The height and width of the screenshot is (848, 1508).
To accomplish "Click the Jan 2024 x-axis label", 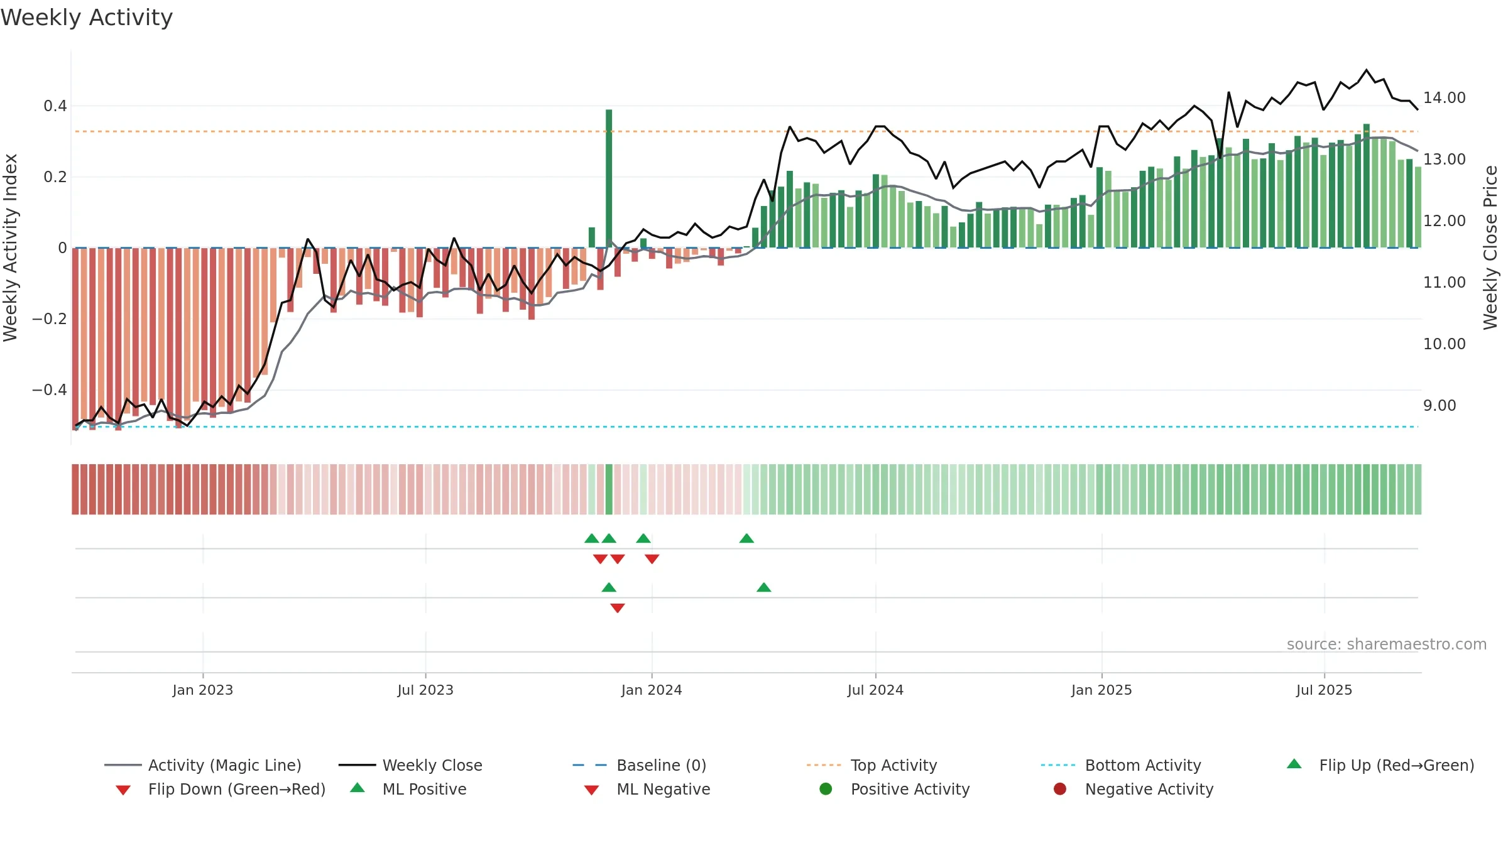I will click(x=652, y=690).
